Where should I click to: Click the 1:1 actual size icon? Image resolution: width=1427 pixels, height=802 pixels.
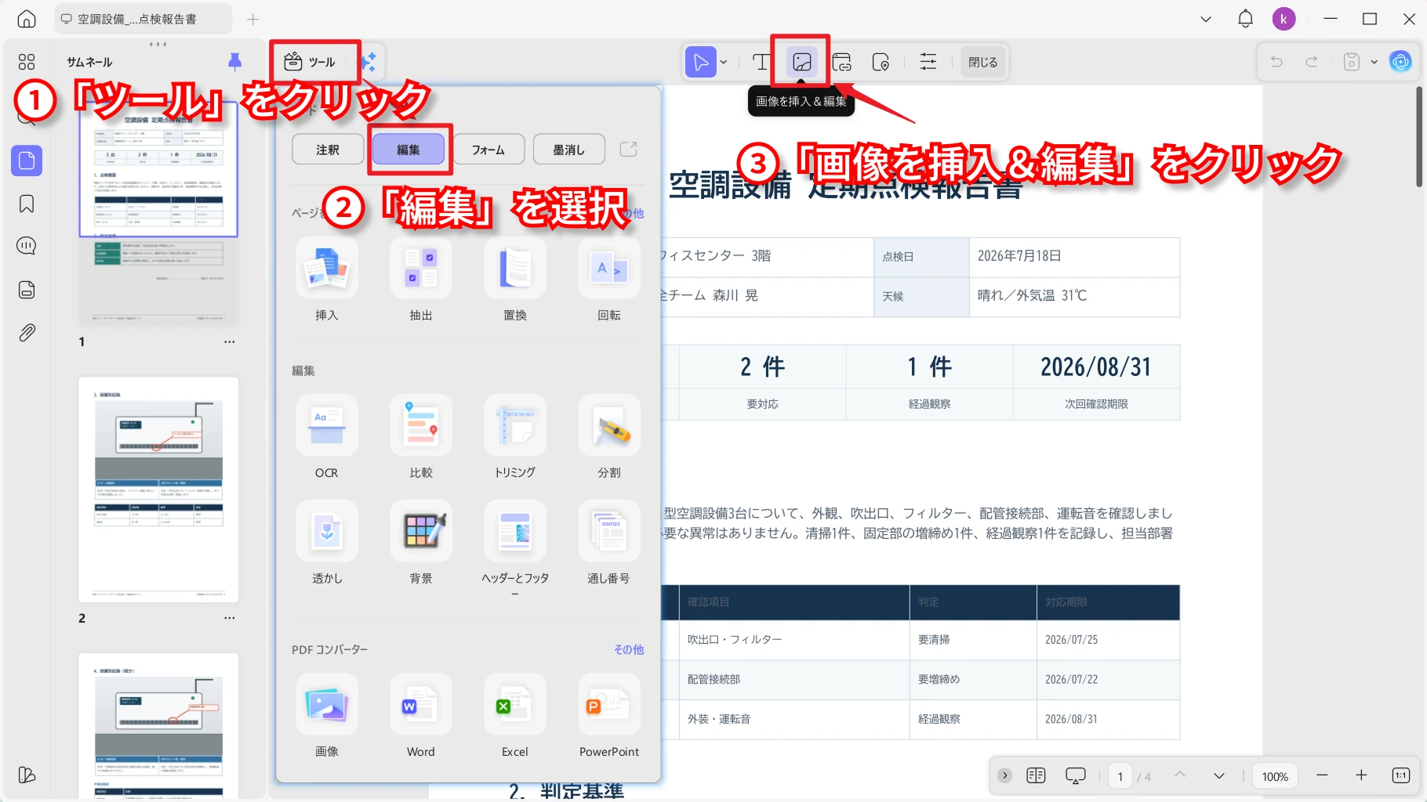coord(1401,775)
